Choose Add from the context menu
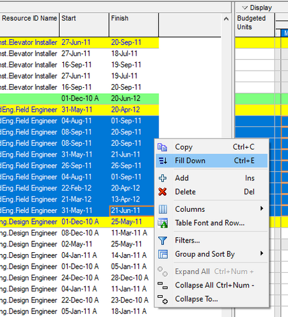The height and width of the screenshot is (317, 288). point(211,178)
